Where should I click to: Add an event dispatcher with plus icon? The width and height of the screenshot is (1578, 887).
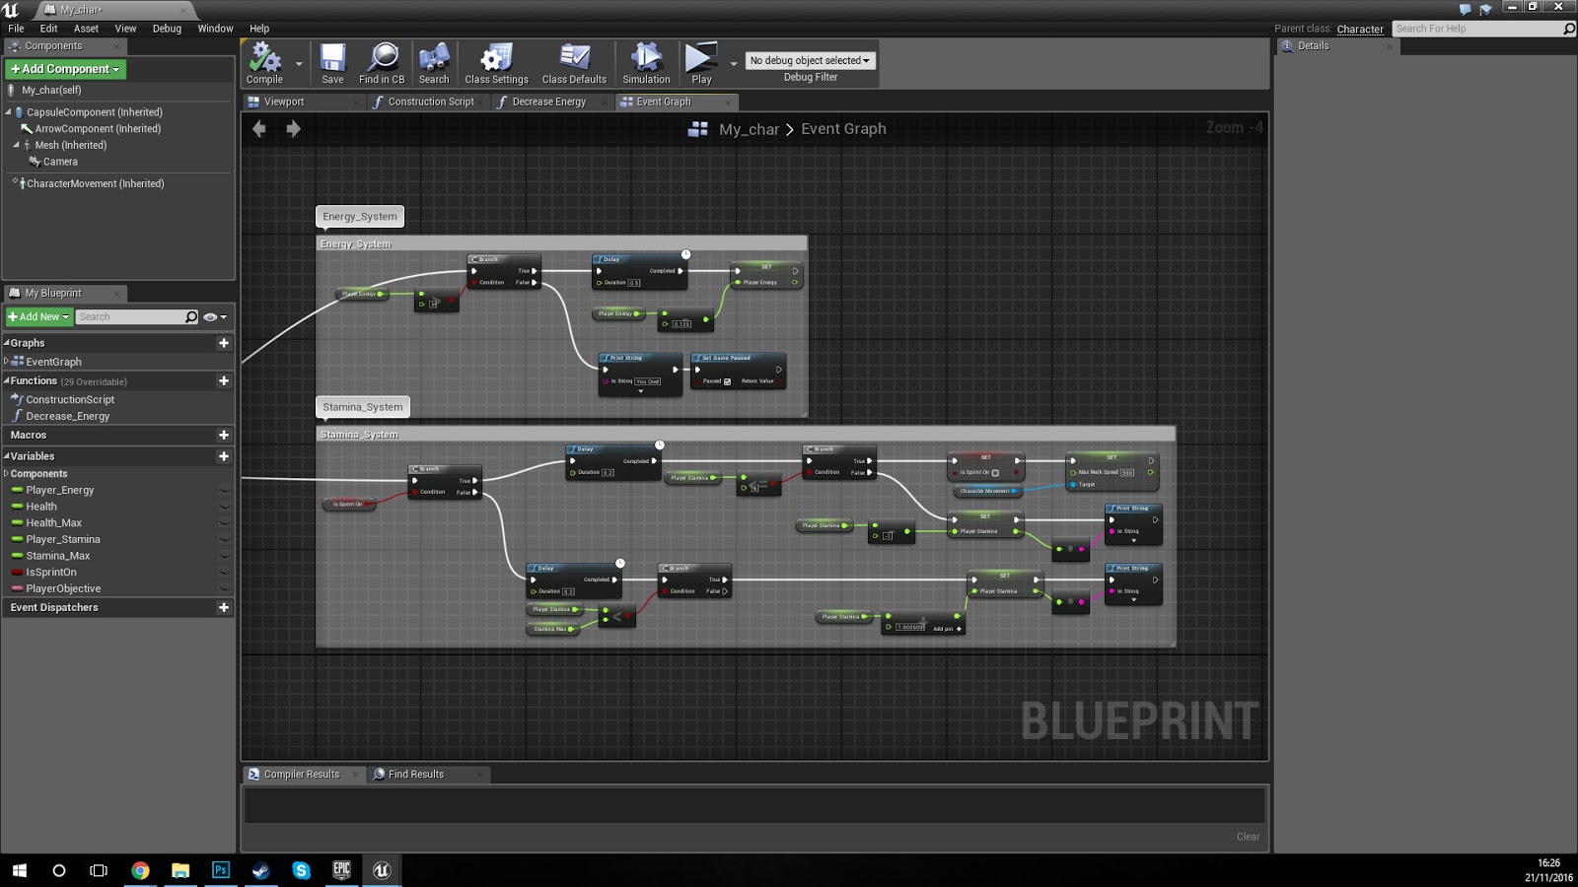tap(224, 608)
